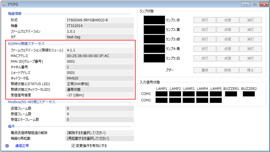Select the PAN ID value field
Screen dimensions: 270x152
coord(99,61)
